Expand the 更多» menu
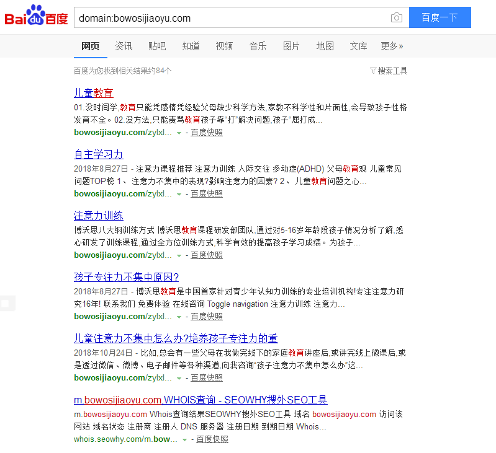The image size is (496, 453). (392, 46)
